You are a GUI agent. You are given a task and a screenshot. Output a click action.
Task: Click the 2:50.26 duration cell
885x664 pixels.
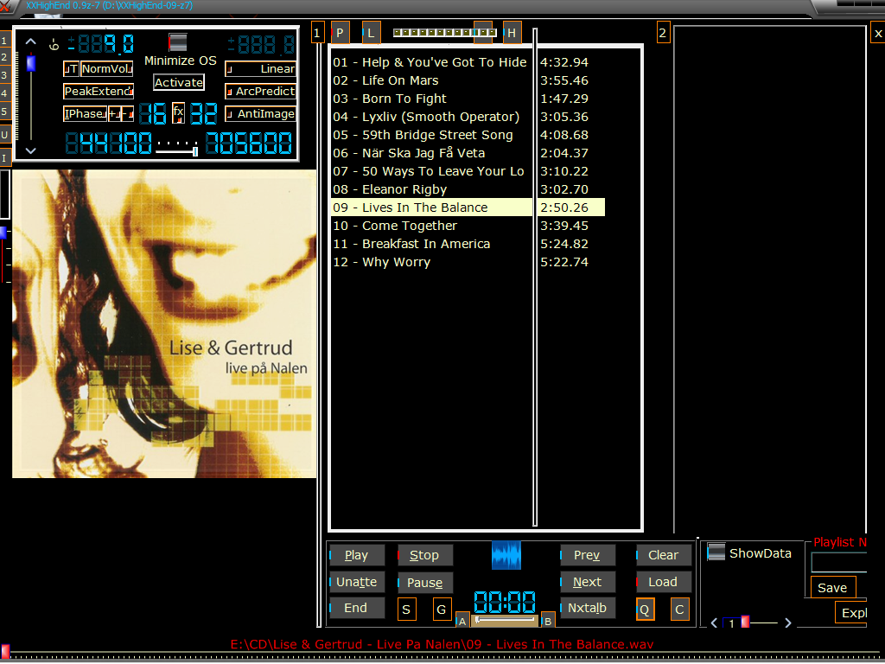tap(571, 207)
